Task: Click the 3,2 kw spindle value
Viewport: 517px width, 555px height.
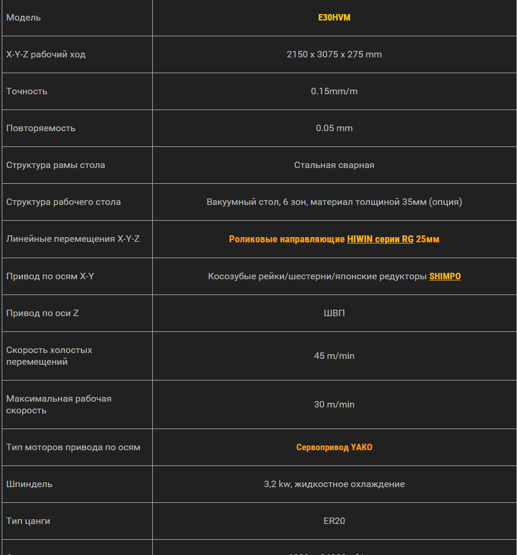Action: coord(334,484)
